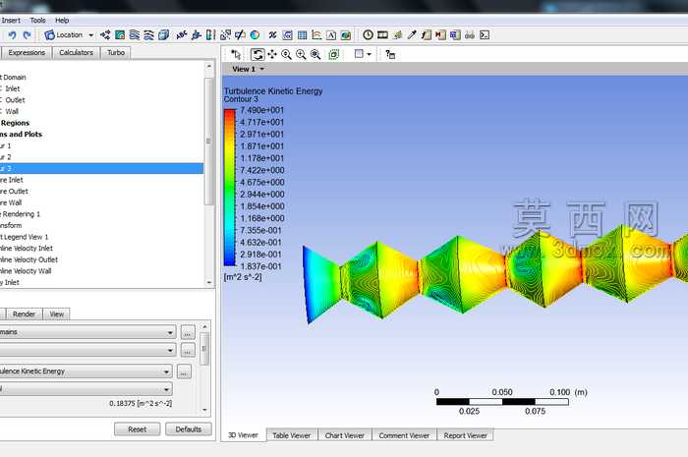
Task: Switch to the details View tab
Action: click(57, 314)
